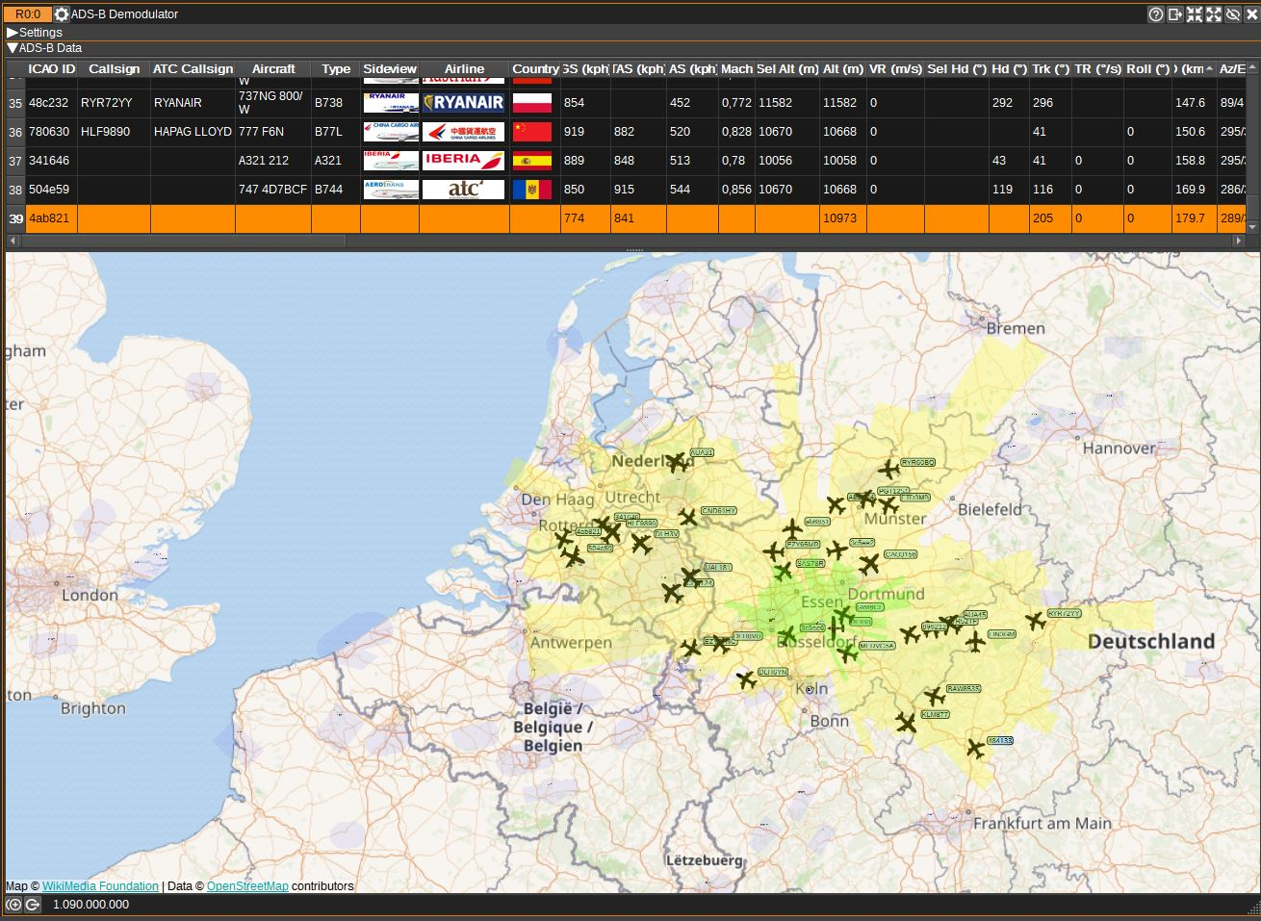The height and width of the screenshot is (921, 1261).
Task: Sort table by Callsign column header
Action: pos(114,69)
